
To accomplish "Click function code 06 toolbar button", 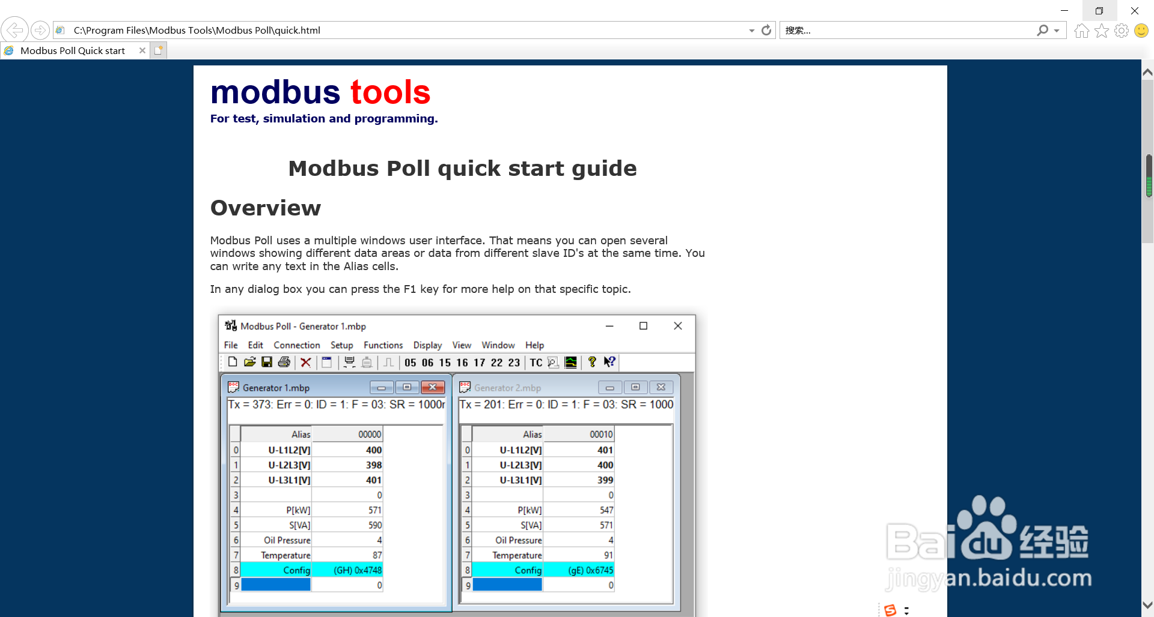I will pos(428,363).
